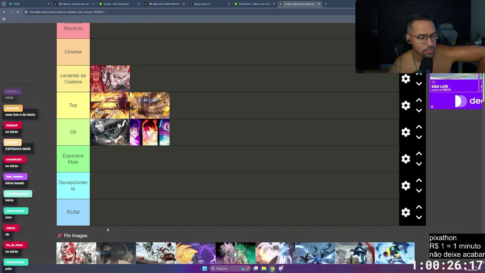Move the Top tier up with arrow
Screen dimensions: 485x273
(x=419, y=100)
